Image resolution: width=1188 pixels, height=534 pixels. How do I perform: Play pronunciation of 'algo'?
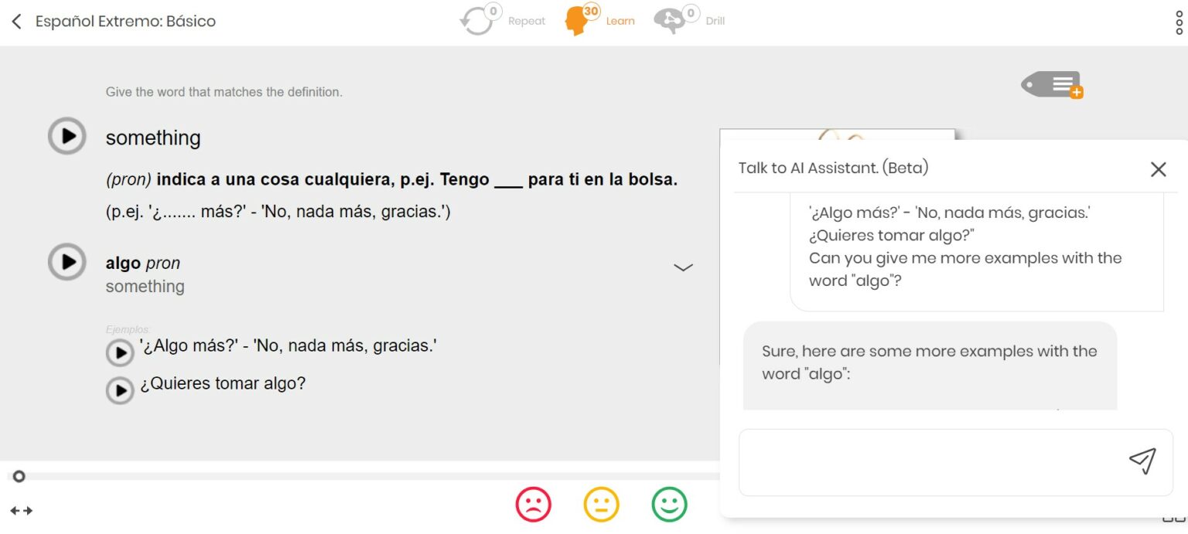pos(67,262)
